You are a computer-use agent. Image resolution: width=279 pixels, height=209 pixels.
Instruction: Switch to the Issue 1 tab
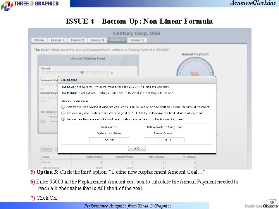pos(57,40)
